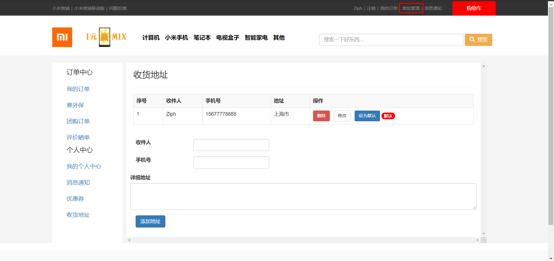
Task: Select 电视盒子 category menu
Action: pos(228,38)
